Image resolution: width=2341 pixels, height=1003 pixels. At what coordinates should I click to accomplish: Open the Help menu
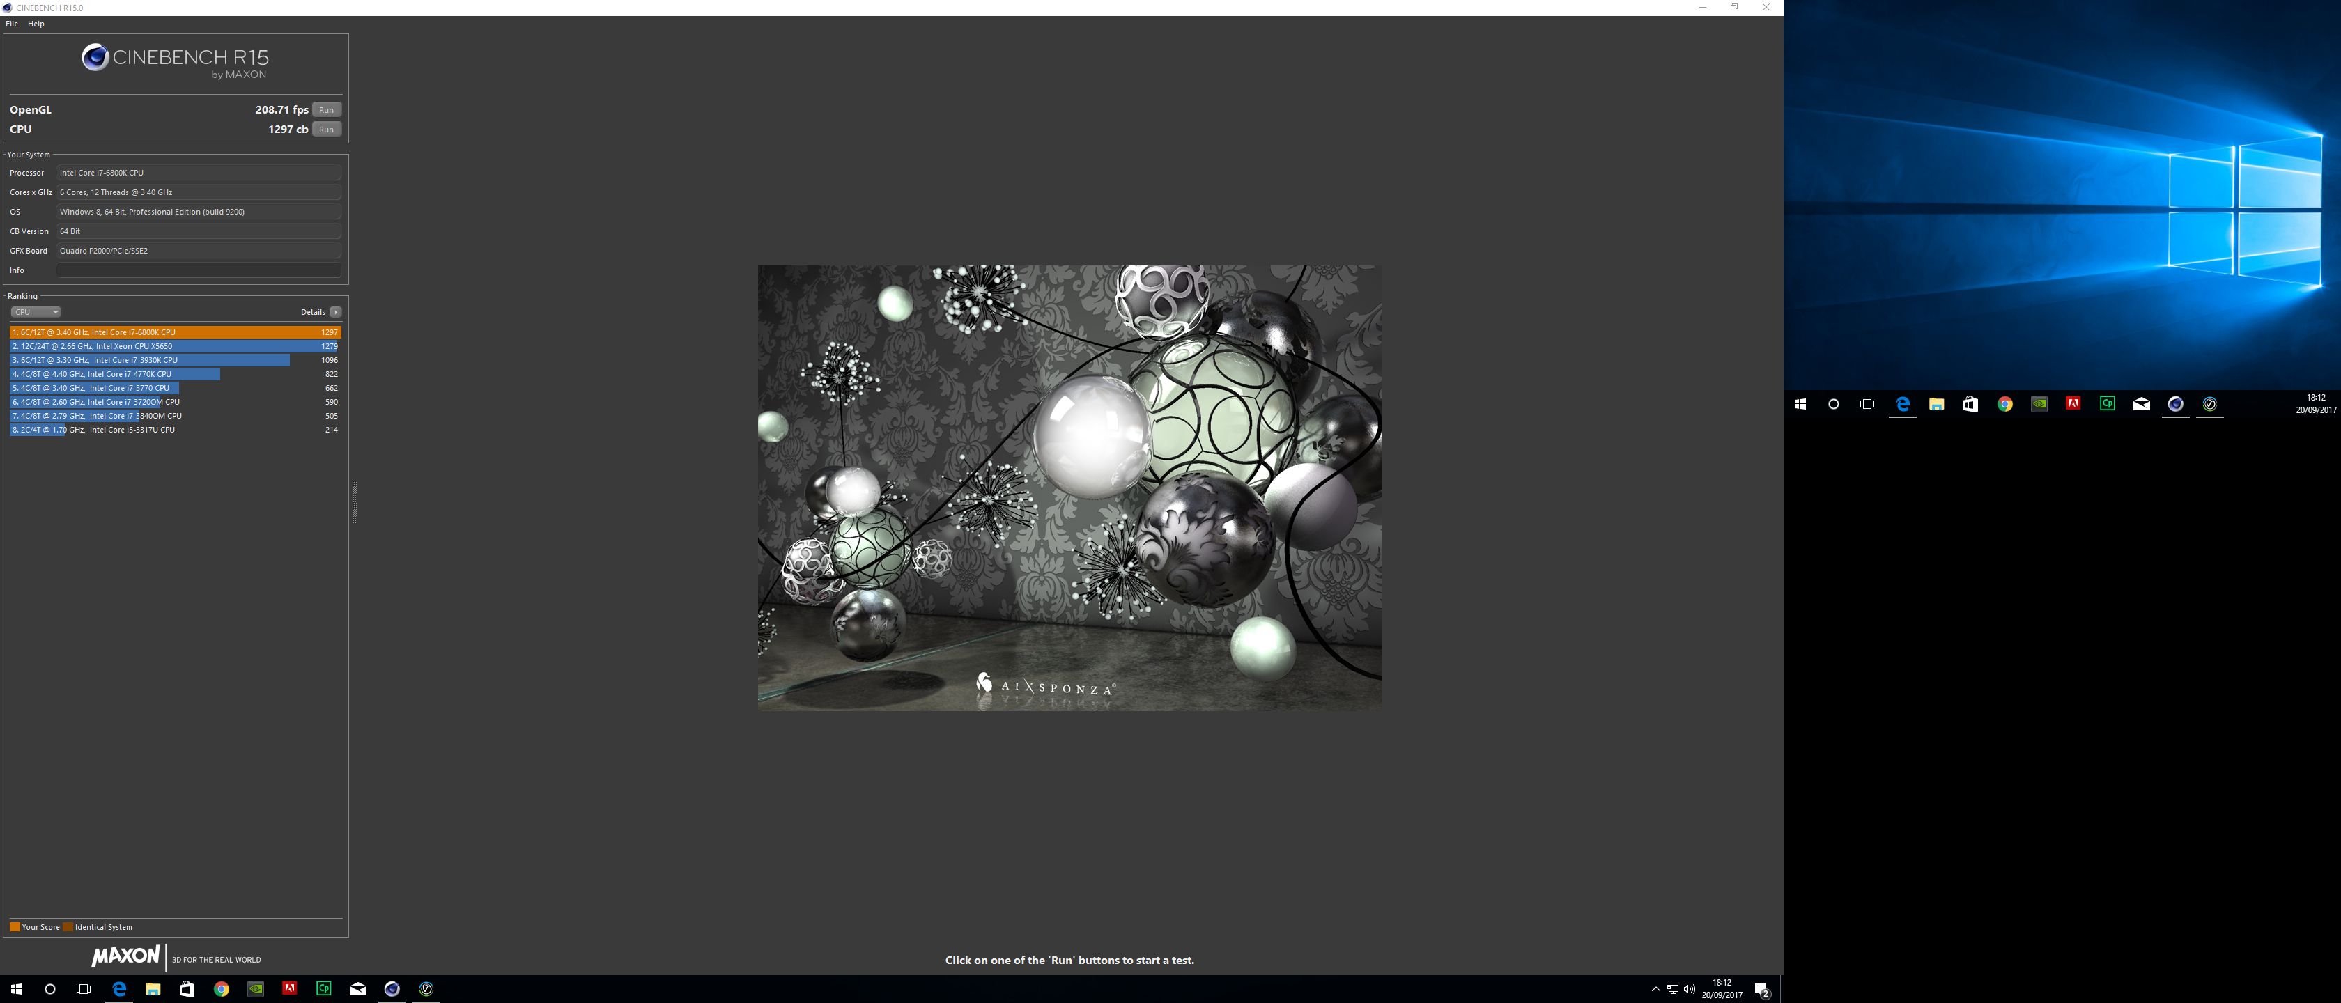tap(36, 24)
